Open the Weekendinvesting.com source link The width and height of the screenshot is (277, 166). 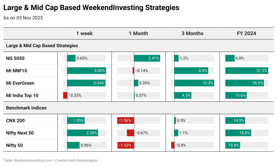pos(33,160)
